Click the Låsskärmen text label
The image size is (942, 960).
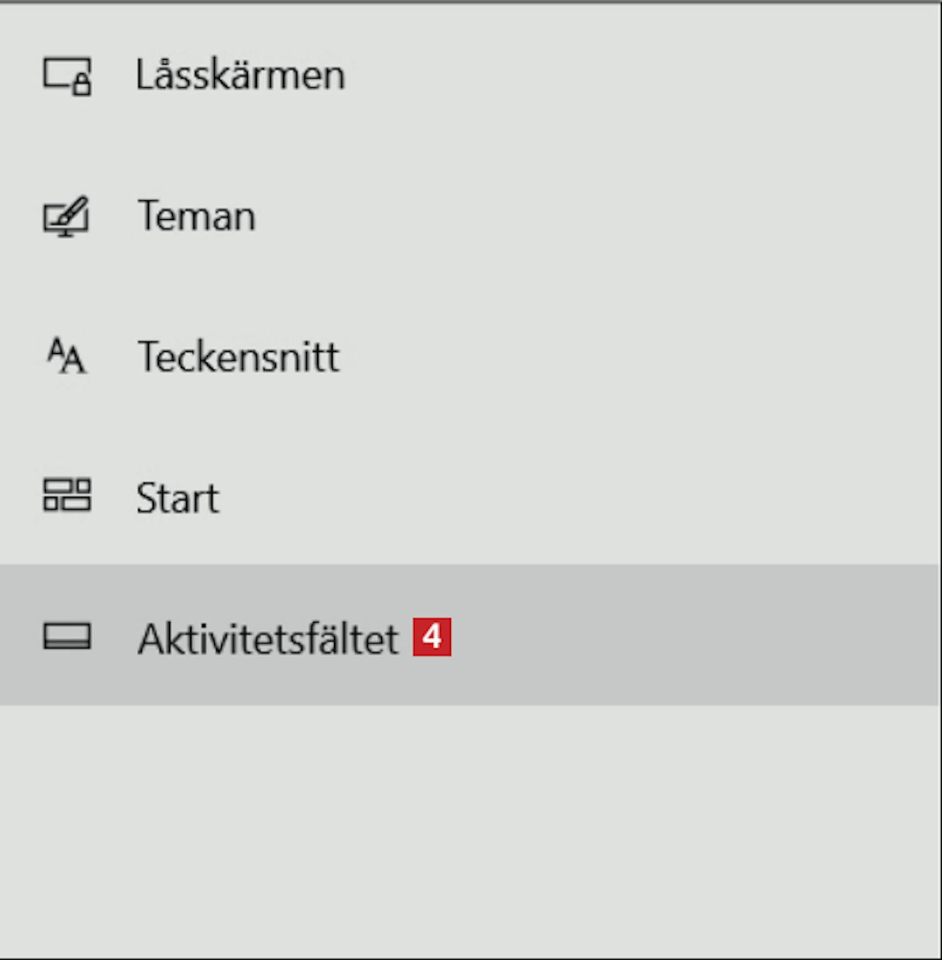240,76
